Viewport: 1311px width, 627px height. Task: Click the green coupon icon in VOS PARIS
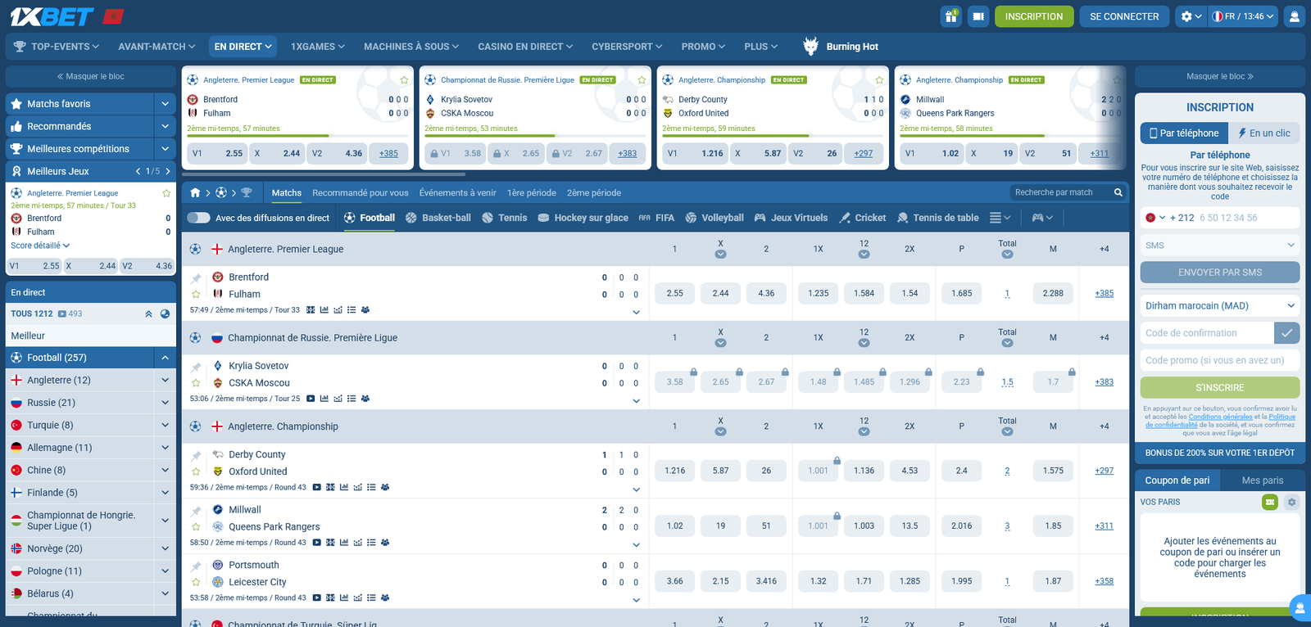tap(1270, 502)
